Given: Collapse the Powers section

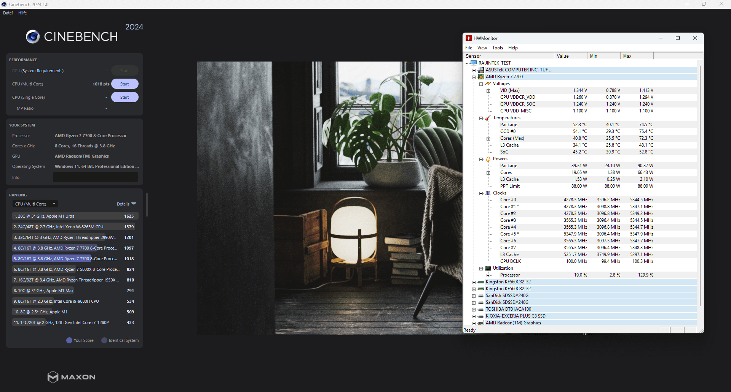Looking at the screenshot, I should (x=481, y=159).
